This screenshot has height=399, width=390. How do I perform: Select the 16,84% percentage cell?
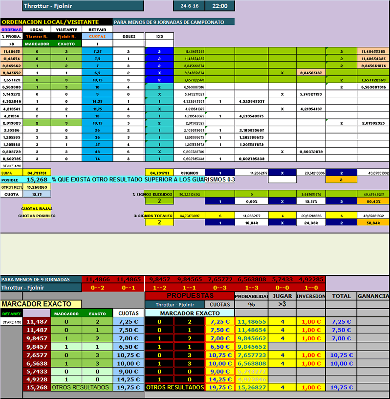251,222
